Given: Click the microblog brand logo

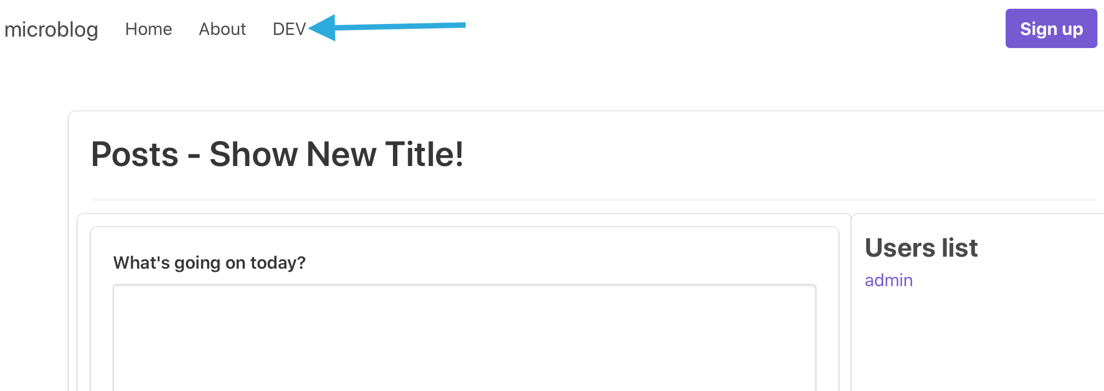Looking at the screenshot, I should (x=51, y=29).
